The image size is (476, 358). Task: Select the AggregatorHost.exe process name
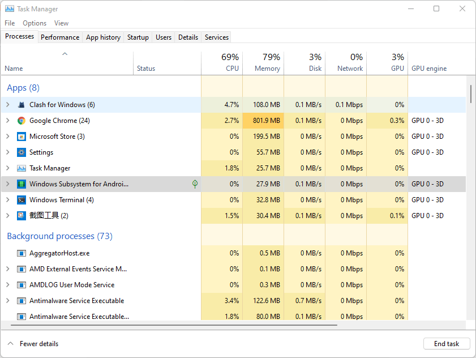click(59, 253)
